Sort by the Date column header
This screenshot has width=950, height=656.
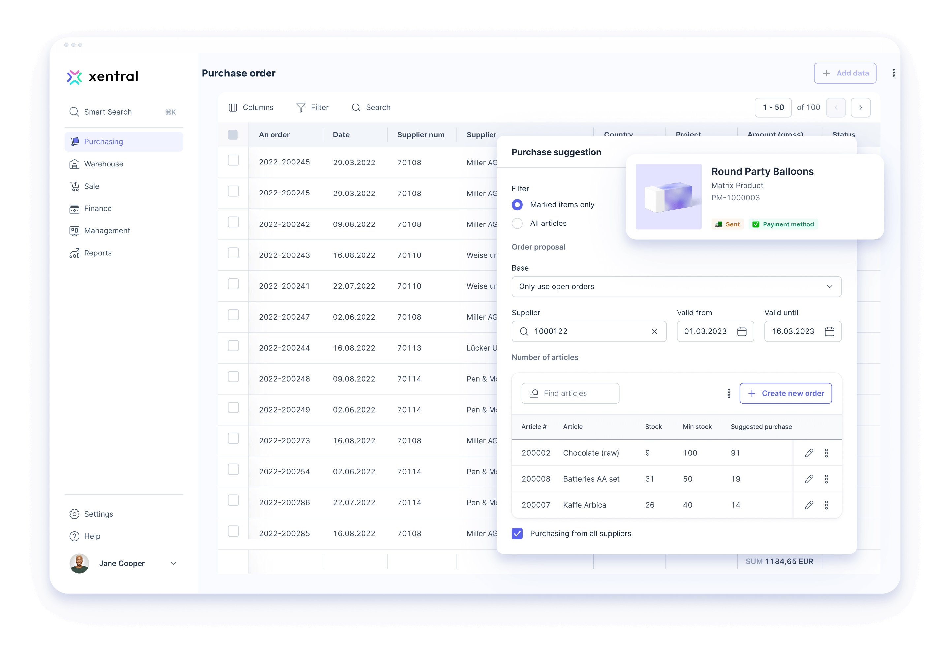tap(341, 135)
